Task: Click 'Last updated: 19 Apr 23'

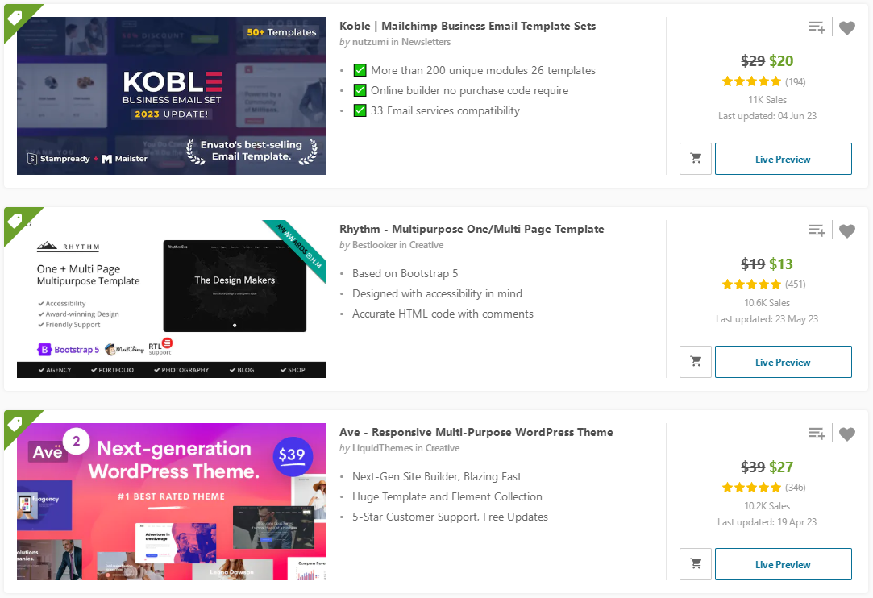Action: click(767, 522)
